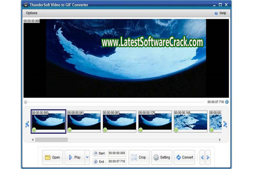Start conversion with Convert button
Screen dimensions: 253x169
185,157
